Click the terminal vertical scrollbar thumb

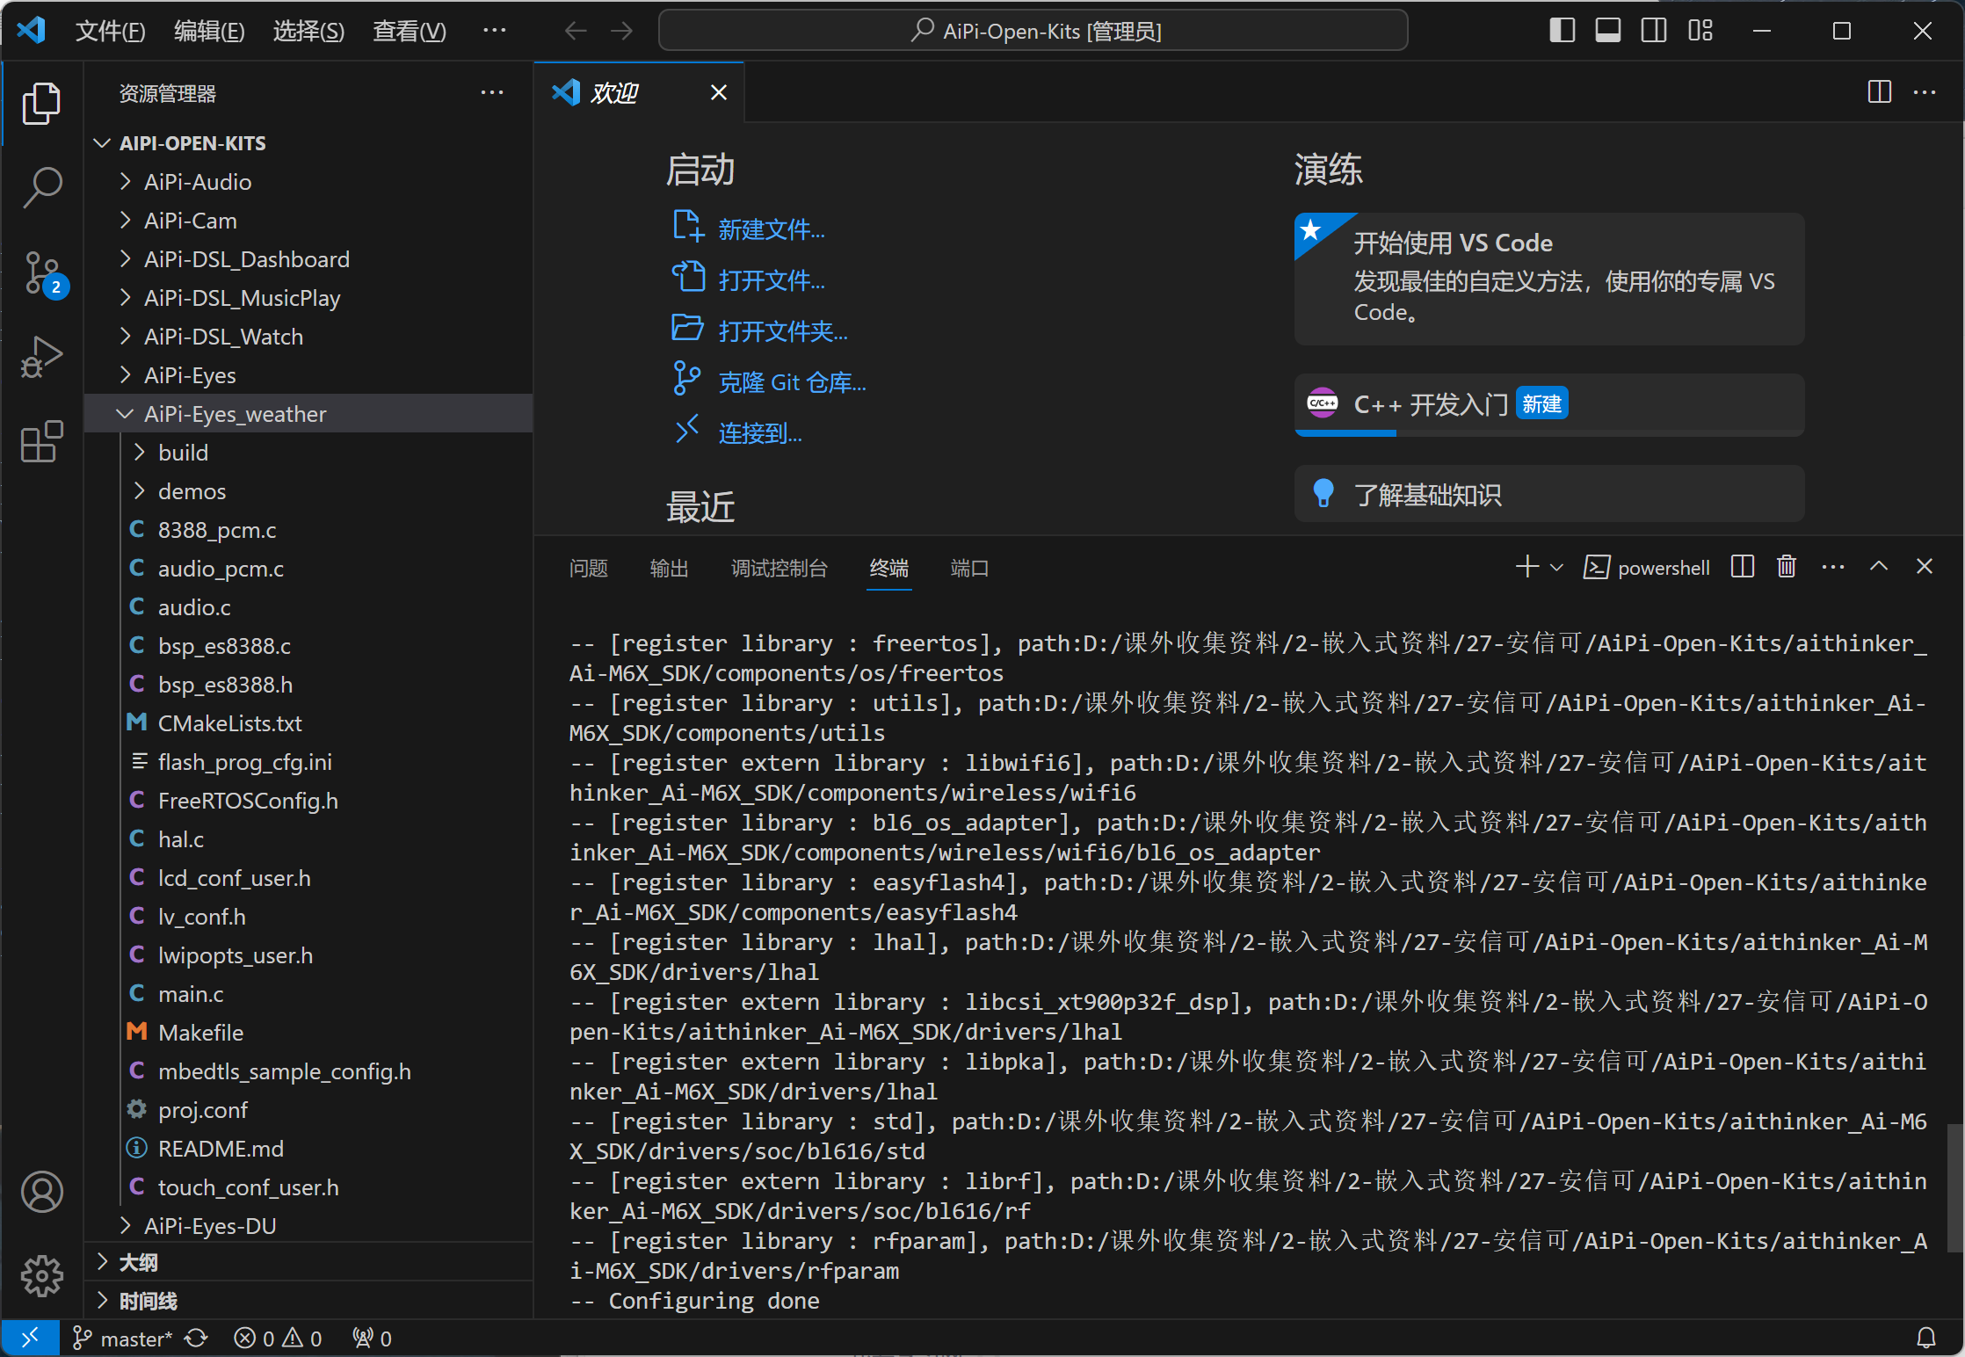click(x=1955, y=1187)
